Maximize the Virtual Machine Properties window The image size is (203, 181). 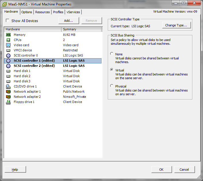coord(184,3)
